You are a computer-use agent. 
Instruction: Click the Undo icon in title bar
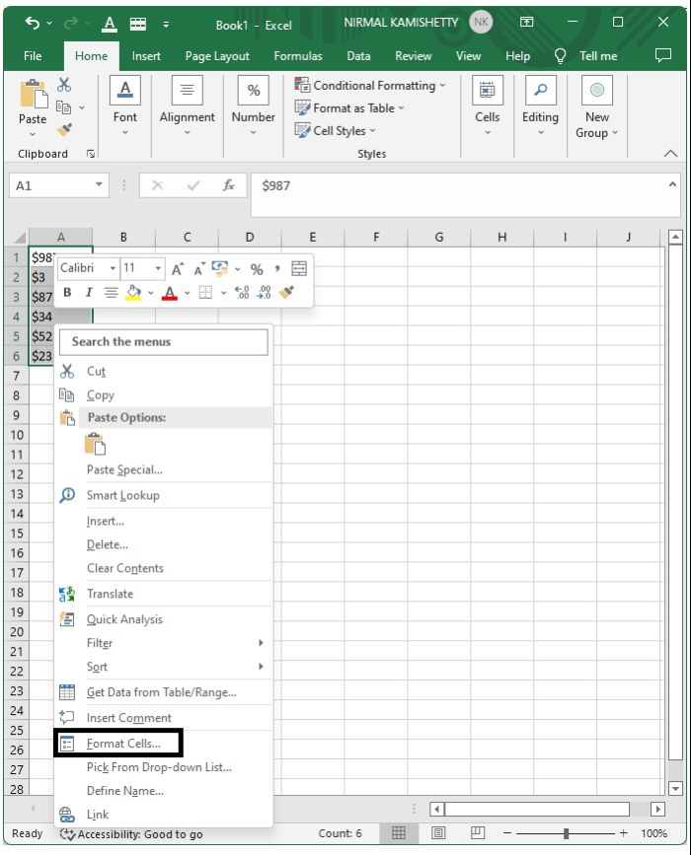coord(33,24)
